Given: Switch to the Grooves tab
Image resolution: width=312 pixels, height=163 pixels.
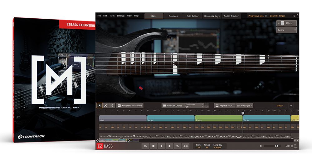Looking at the screenshot, I should [173, 16].
